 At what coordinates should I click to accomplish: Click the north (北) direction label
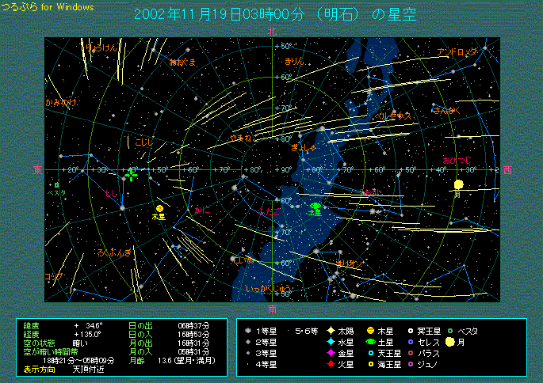(272, 32)
